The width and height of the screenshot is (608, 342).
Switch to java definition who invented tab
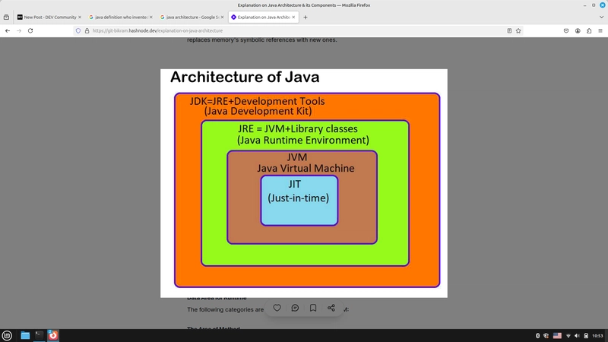point(120,17)
